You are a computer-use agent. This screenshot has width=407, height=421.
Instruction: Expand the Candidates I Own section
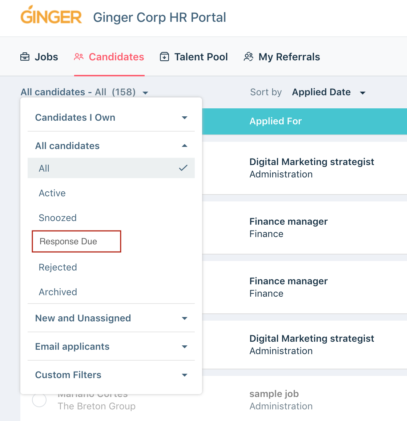point(111,117)
